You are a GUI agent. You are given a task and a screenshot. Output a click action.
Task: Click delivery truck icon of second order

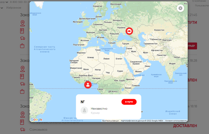[22, 84]
